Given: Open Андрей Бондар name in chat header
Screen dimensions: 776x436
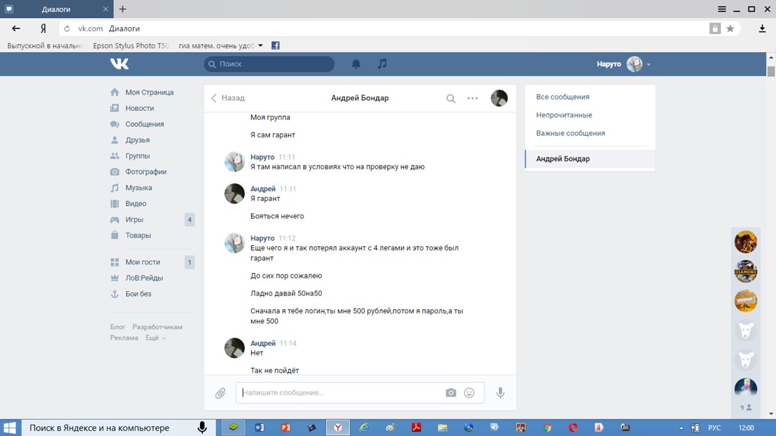Looking at the screenshot, I should pyautogui.click(x=360, y=98).
